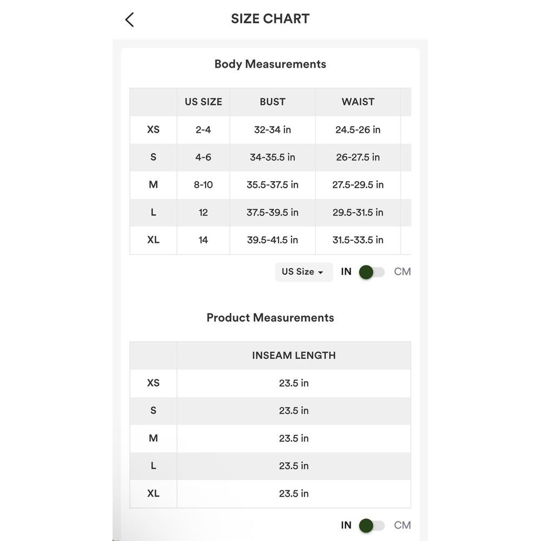The image size is (541, 541).
Task: Click the WAIST column header
Action: [358, 102]
